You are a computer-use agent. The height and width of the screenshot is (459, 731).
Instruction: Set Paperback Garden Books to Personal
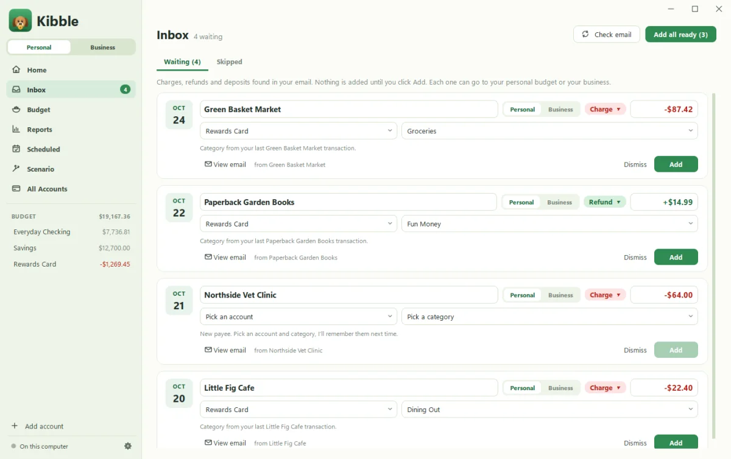pos(521,202)
